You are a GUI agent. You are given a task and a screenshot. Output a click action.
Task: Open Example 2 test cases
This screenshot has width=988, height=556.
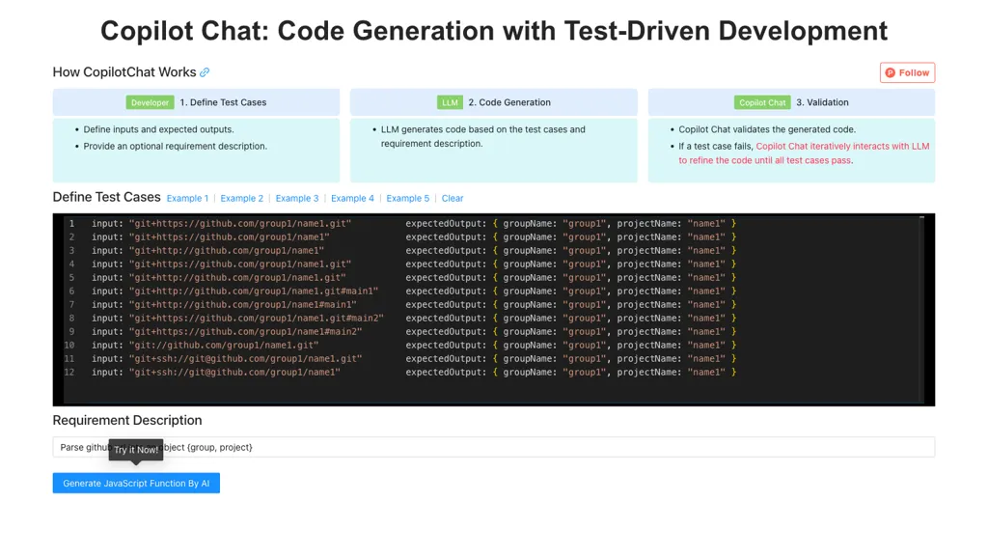point(242,198)
